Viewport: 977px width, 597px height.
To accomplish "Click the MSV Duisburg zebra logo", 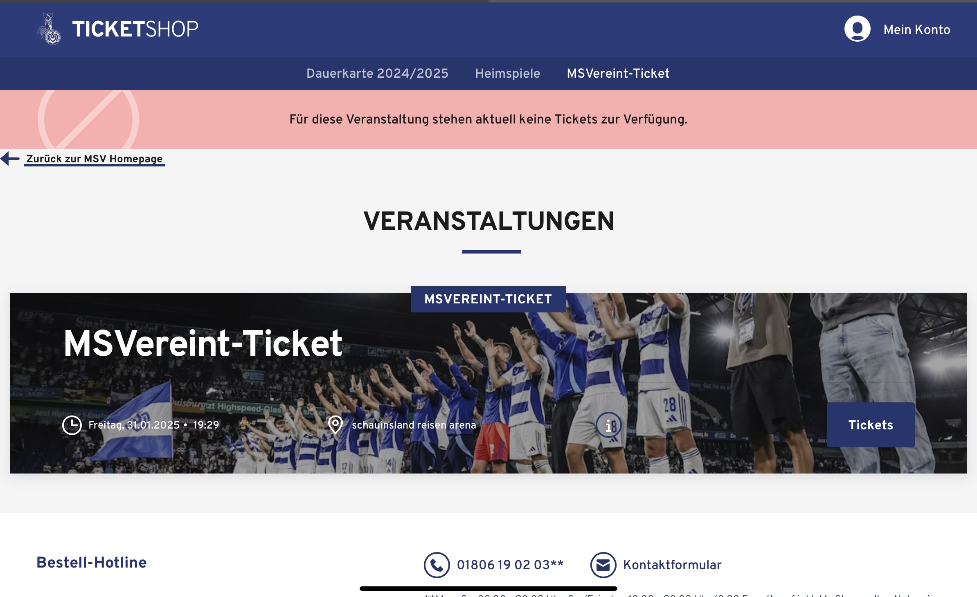I will [x=49, y=29].
